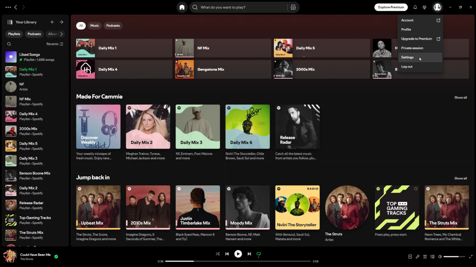Viewport: 476px width, 267px height.
Task: Open the Home page icon
Action: pyautogui.click(x=182, y=7)
